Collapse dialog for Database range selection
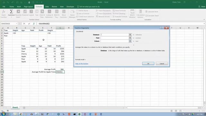 [130, 34]
